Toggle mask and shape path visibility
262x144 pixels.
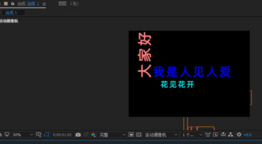coord(46,135)
